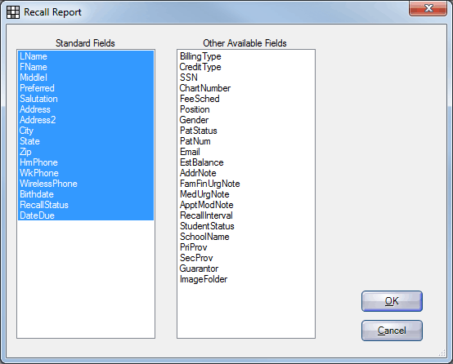Click the resize grip at dialog corner

tap(442, 353)
